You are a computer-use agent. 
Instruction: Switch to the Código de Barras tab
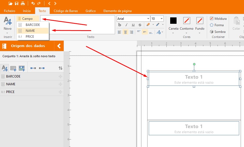tap(66, 11)
